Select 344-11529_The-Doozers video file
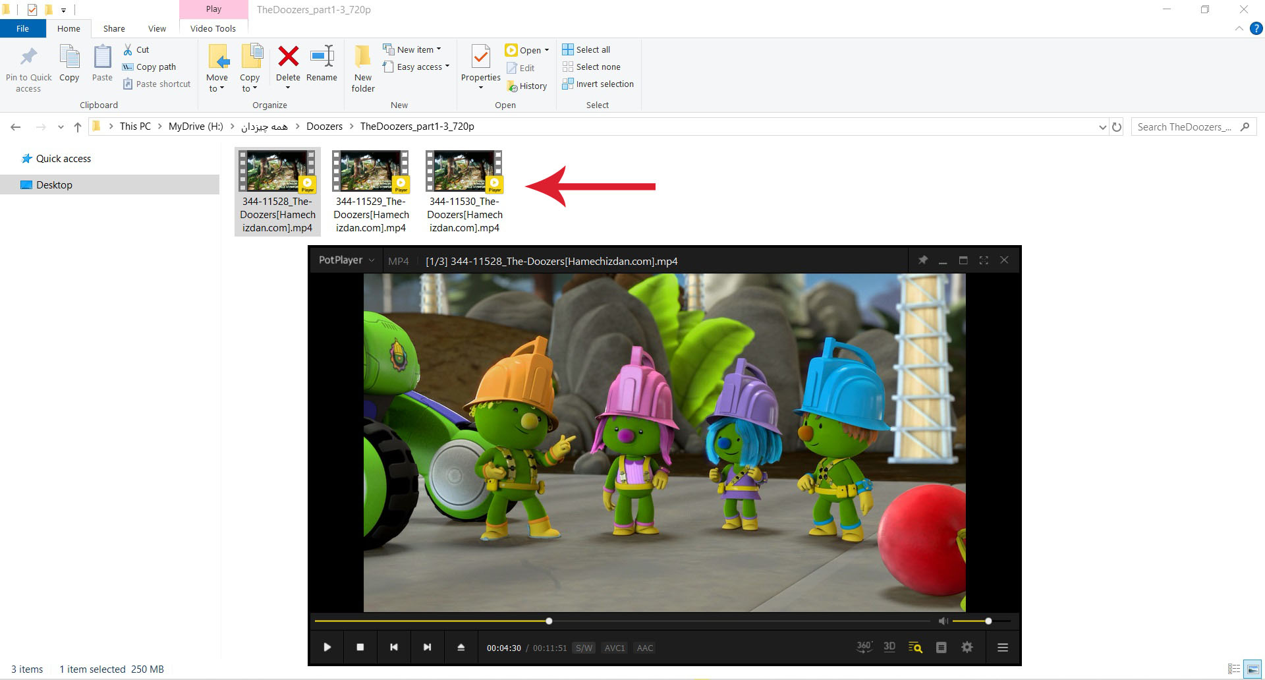Screen dimensions: 1265x680 [371, 192]
